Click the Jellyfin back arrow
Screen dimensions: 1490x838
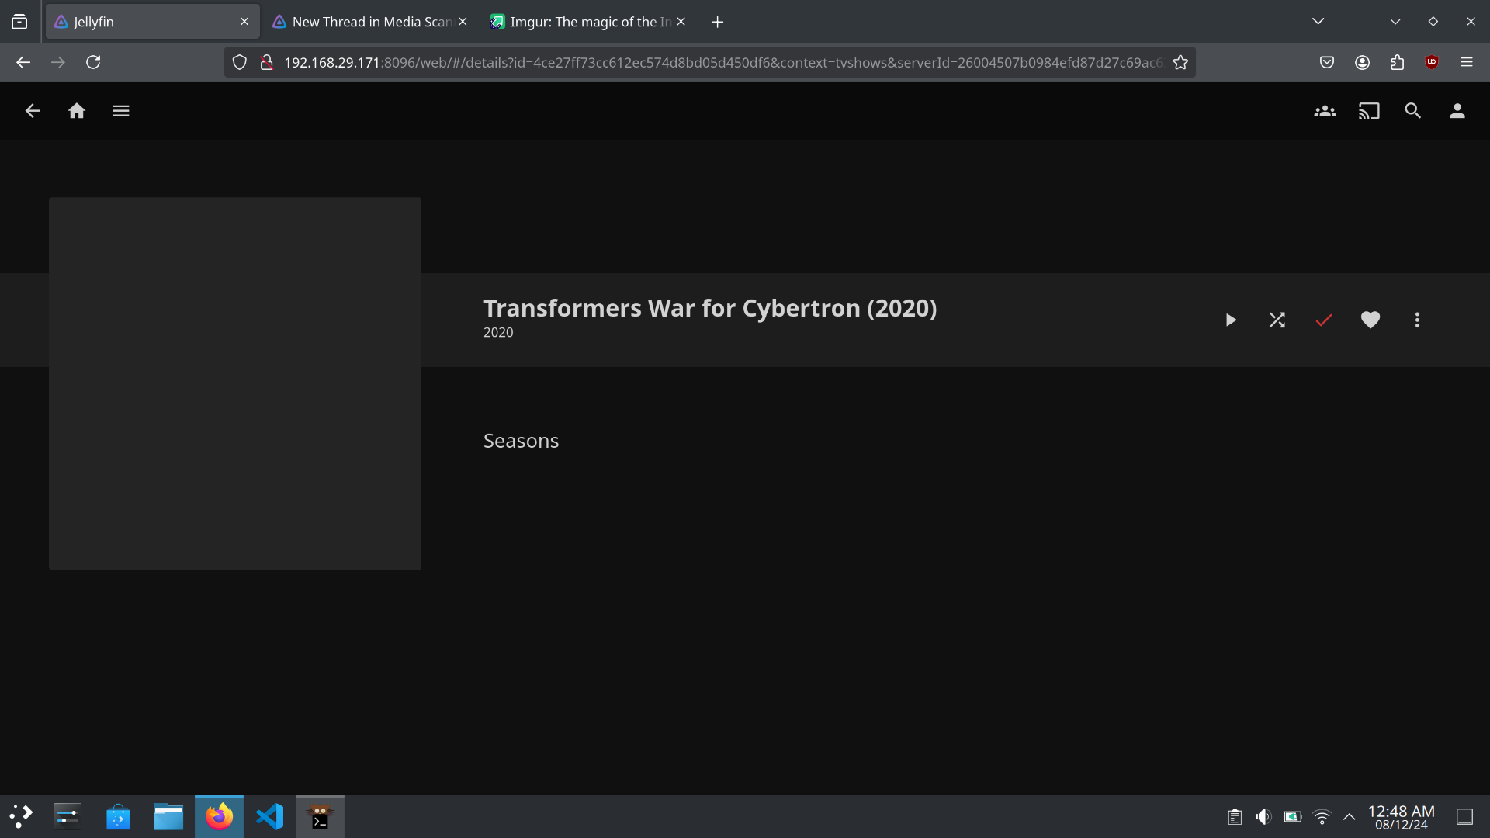[x=32, y=111]
